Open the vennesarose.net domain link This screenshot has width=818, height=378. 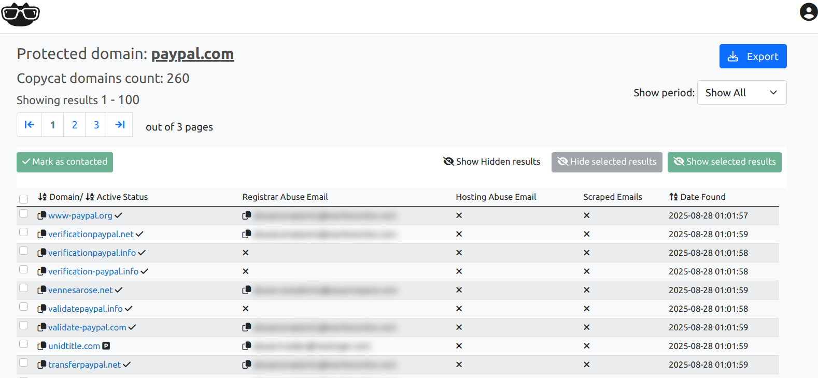80,290
